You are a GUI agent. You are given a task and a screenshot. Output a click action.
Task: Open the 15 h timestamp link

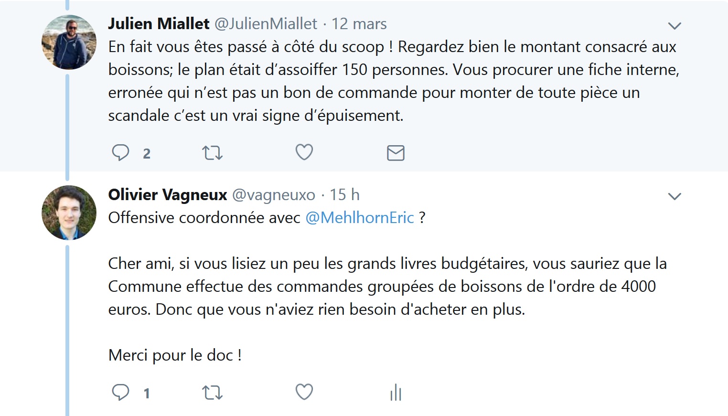pyautogui.click(x=344, y=195)
